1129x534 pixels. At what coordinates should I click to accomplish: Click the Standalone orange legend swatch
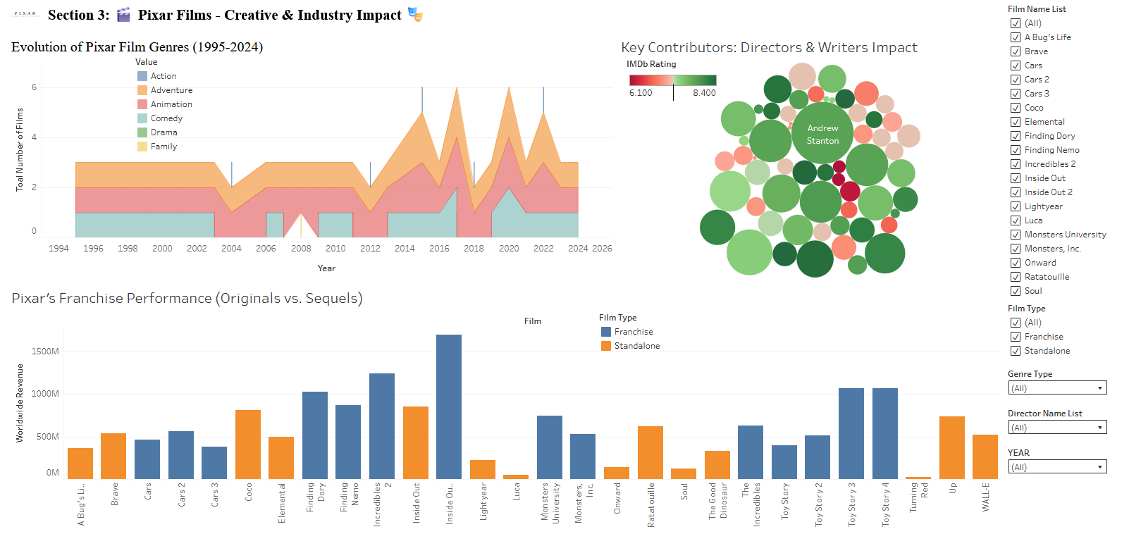pyautogui.click(x=606, y=346)
